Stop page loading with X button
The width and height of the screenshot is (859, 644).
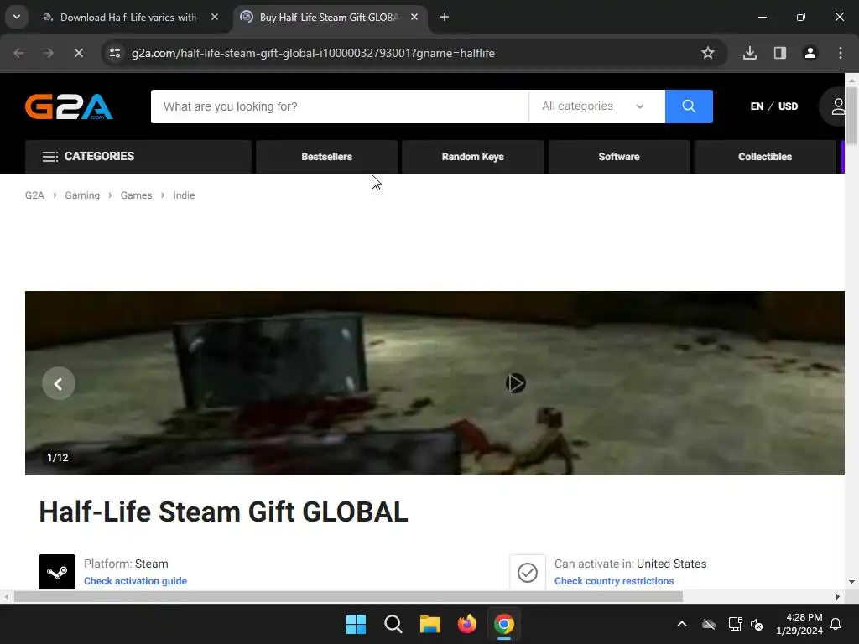(x=78, y=53)
